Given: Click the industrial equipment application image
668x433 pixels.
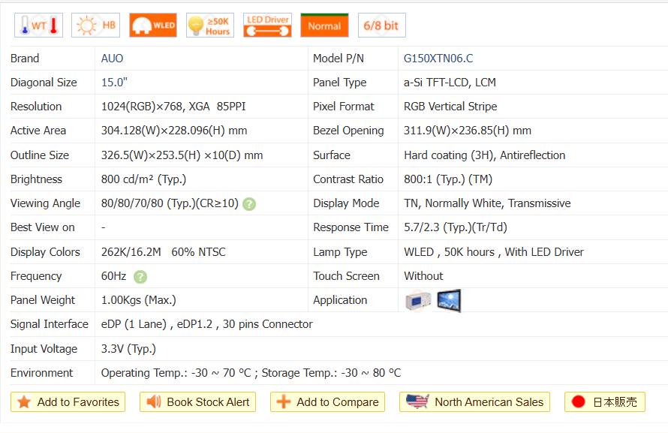Looking at the screenshot, I should tap(418, 301).
